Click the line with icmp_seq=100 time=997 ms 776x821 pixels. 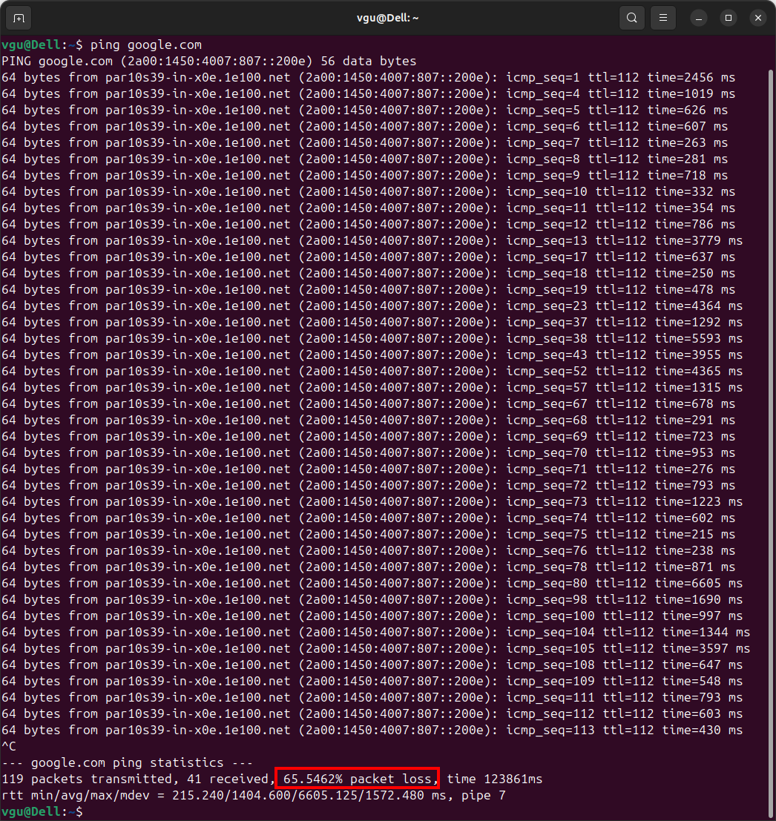coord(372,616)
